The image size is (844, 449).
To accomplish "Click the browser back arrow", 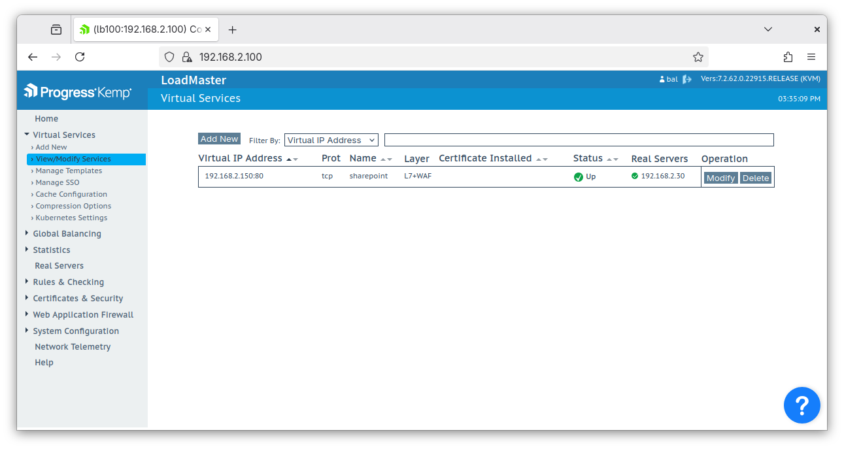I will click(33, 57).
